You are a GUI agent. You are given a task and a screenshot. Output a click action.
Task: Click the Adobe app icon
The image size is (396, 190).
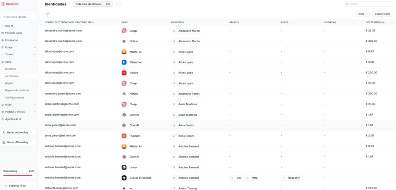124,73
